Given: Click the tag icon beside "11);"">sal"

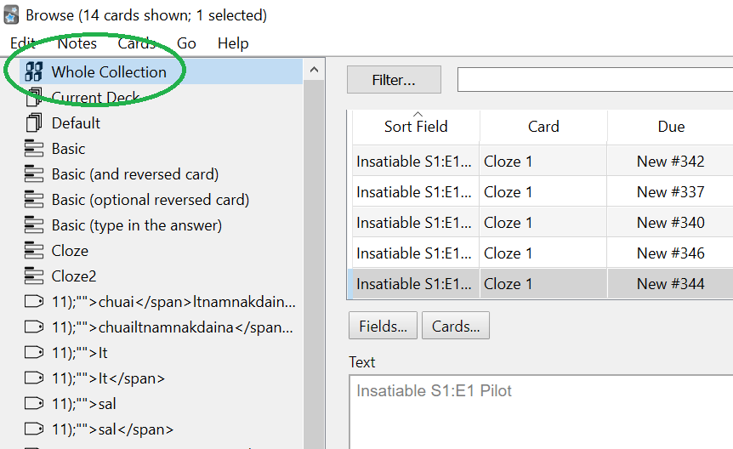Looking at the screenshot, I should pyautogui.click(x=34, y=404).
